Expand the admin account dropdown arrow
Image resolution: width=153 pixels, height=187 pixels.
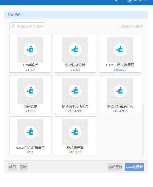[146, 1]
